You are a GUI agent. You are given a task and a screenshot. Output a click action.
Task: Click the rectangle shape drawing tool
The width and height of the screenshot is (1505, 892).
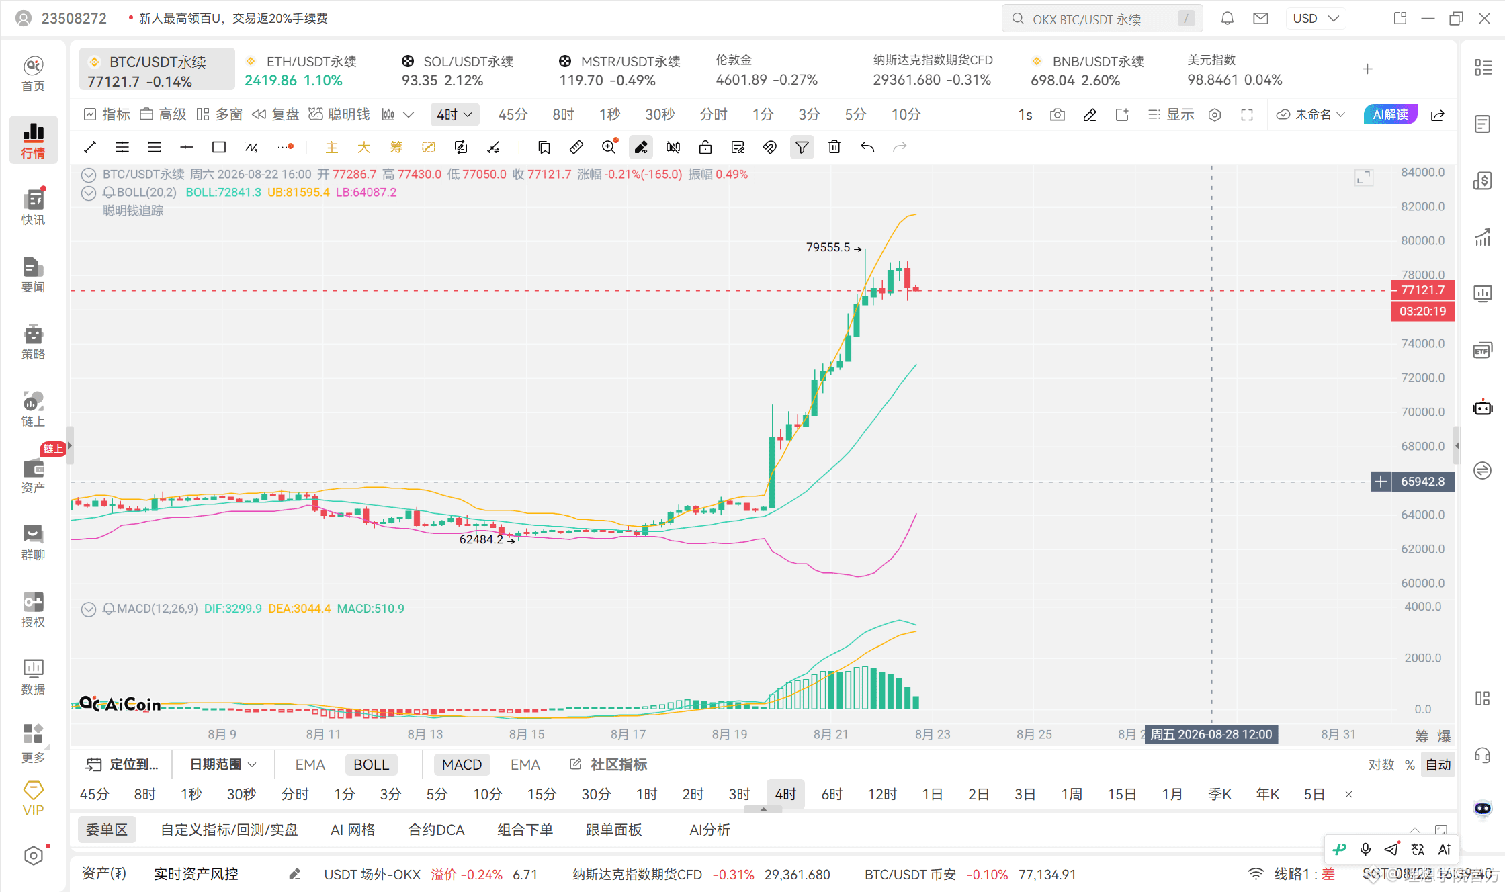[x=219, y=147]
